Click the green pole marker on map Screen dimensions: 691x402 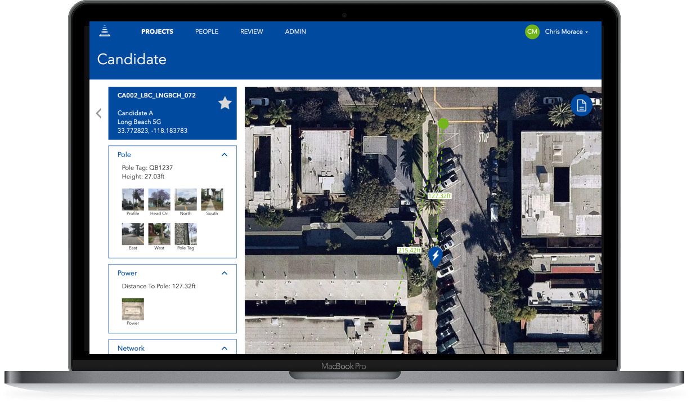click(443, 123)
